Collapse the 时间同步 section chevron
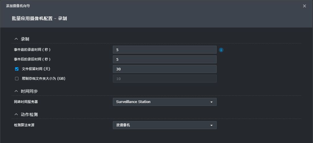Screen dimensions: 313x143 point(16,91)
